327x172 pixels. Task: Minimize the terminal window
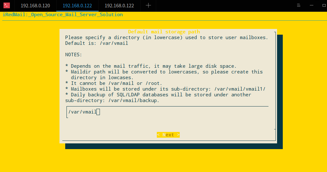(x=311, y=5)
